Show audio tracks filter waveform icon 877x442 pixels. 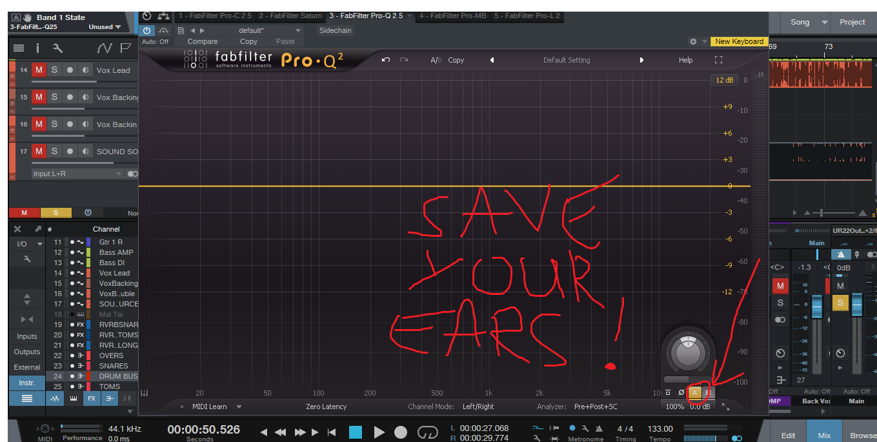coord(55,399)
